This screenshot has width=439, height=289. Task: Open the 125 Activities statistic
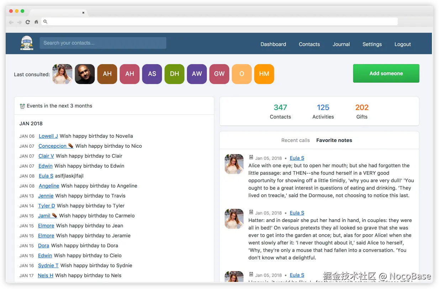point(323,111)
